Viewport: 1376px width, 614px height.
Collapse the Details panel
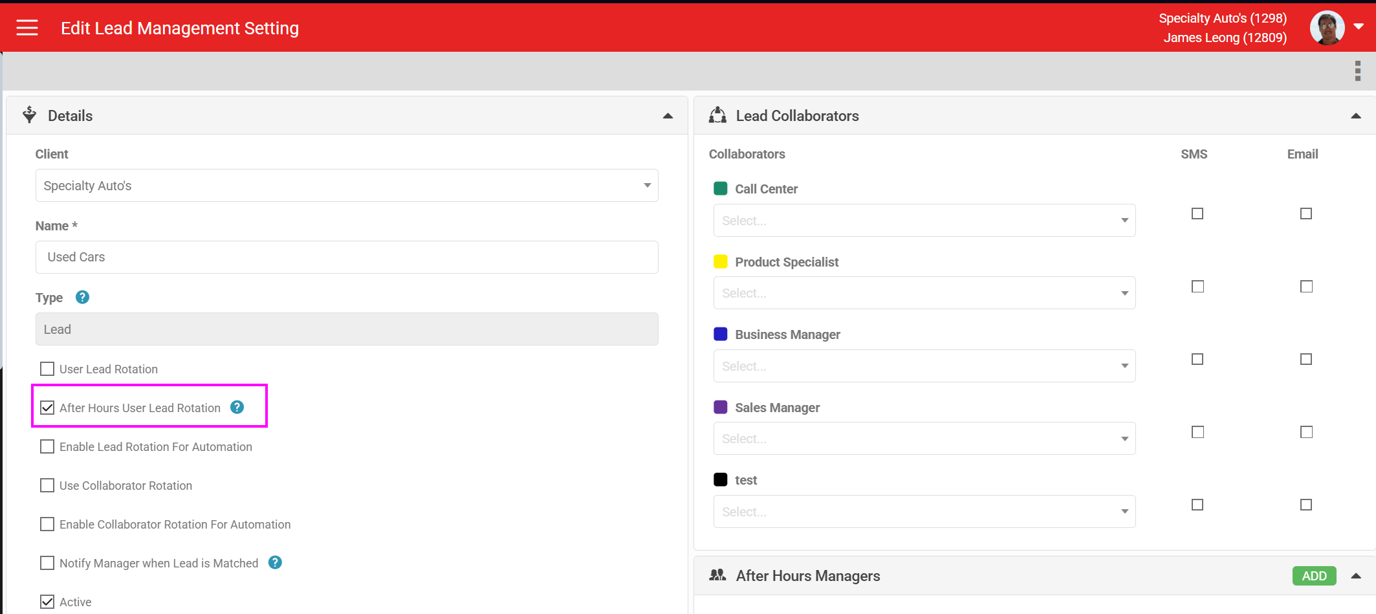(x=668, y=116)
